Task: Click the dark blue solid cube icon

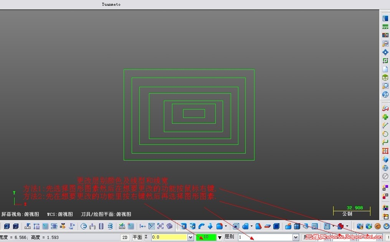Action: [x=276, y=226]
